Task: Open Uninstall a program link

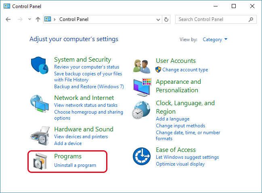Action: pos(75,165)
